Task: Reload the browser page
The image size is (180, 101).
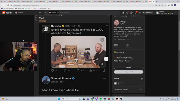Action: point(8,5)
